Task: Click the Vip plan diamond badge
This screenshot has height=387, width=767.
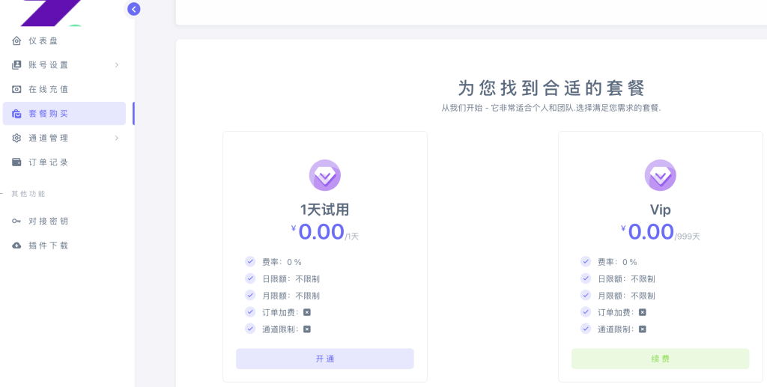Action: click(660, 175)
